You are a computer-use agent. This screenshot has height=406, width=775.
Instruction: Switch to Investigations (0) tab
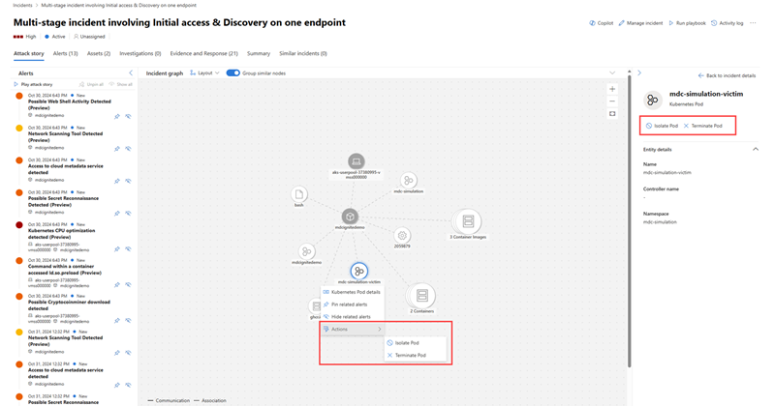[139, 53]
